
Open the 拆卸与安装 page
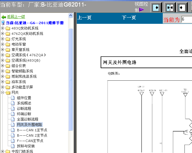pos(26,146)
